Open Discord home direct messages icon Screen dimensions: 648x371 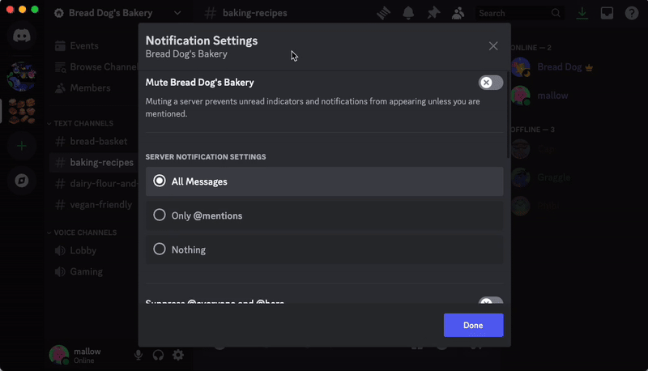point(22,36)
